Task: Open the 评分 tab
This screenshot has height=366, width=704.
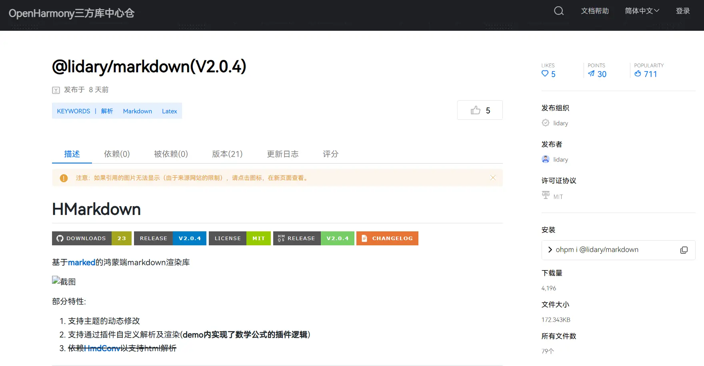Action: coord(330,154)
